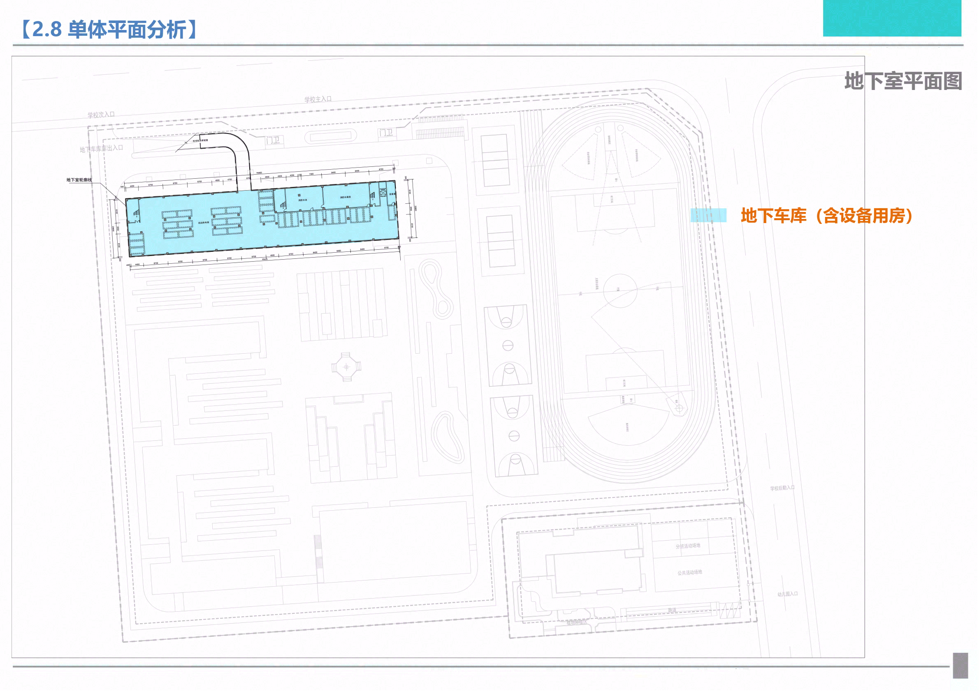Click the 地下室轮廓线 callout text
The height and width of the screenshot is (691, 979).
point(79,180)
